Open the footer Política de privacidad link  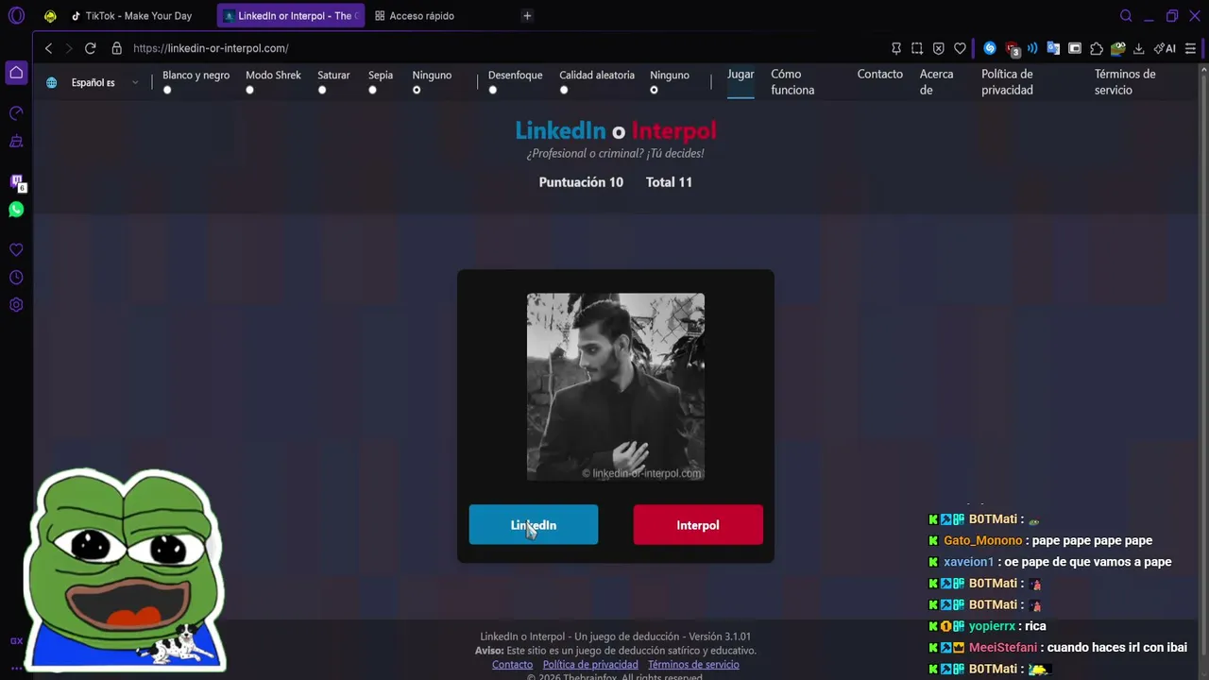[x=590, y=665]
